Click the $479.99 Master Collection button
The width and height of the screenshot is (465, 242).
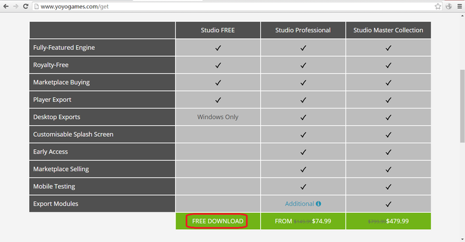[389, 221]
